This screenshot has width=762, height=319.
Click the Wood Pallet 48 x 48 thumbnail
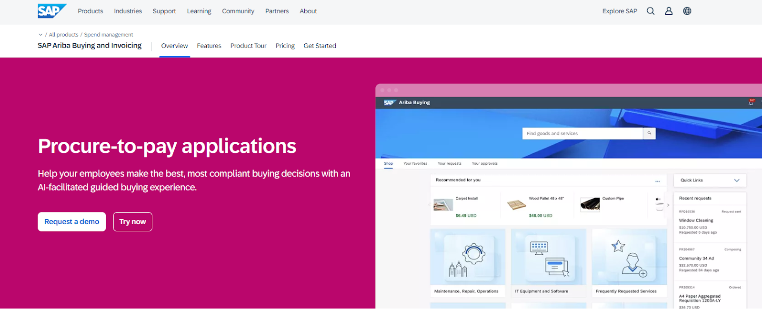(517, 205)
